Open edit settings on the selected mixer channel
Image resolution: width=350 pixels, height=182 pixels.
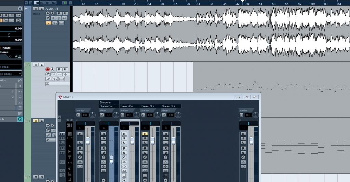pyautogui.click(x=124, y=157)
